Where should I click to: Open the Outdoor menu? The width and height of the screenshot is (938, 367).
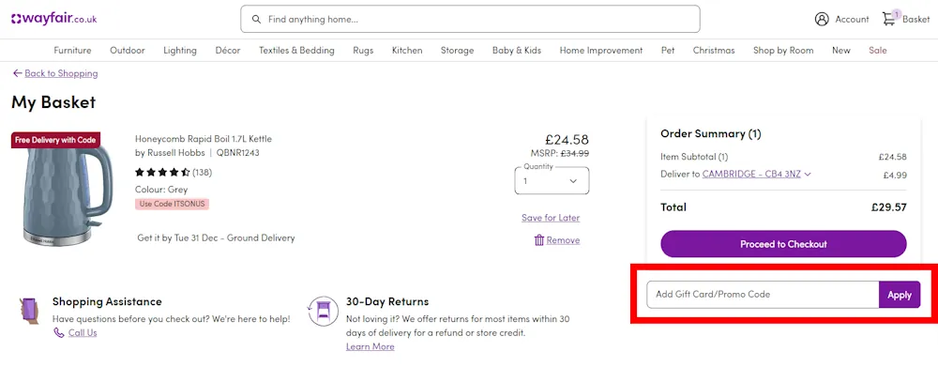[128, 51]
